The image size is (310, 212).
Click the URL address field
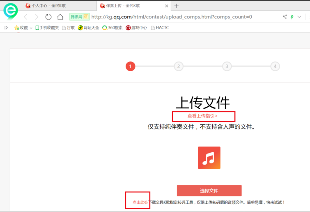point(172,17)
